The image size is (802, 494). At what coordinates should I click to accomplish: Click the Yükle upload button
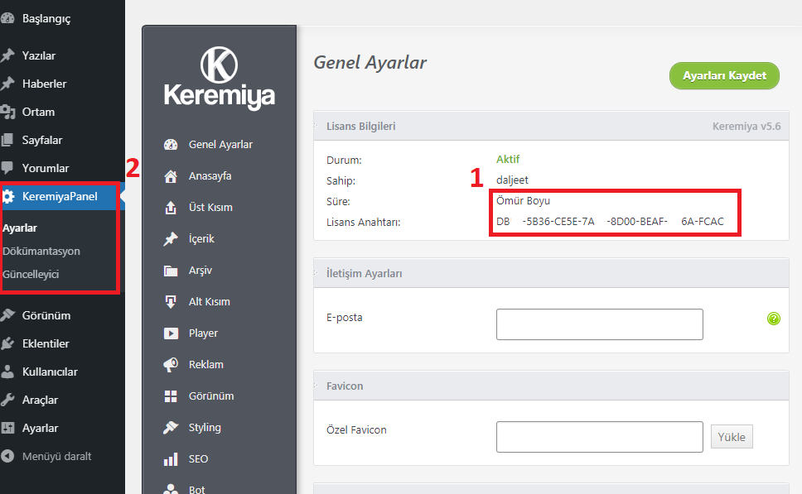tap(732, 437)
